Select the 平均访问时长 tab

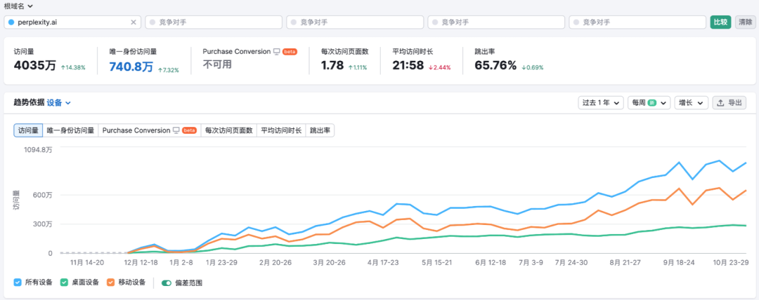281,130
